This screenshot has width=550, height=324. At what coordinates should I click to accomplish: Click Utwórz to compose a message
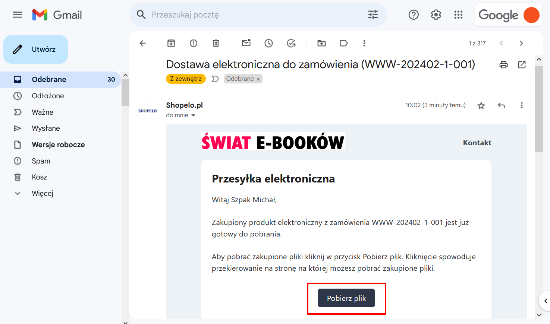pos(36,49)
